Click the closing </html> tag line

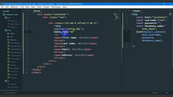[x=36, y=72]
